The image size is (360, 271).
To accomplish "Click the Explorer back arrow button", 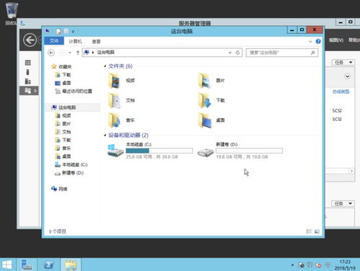I will tap(51, 53).
